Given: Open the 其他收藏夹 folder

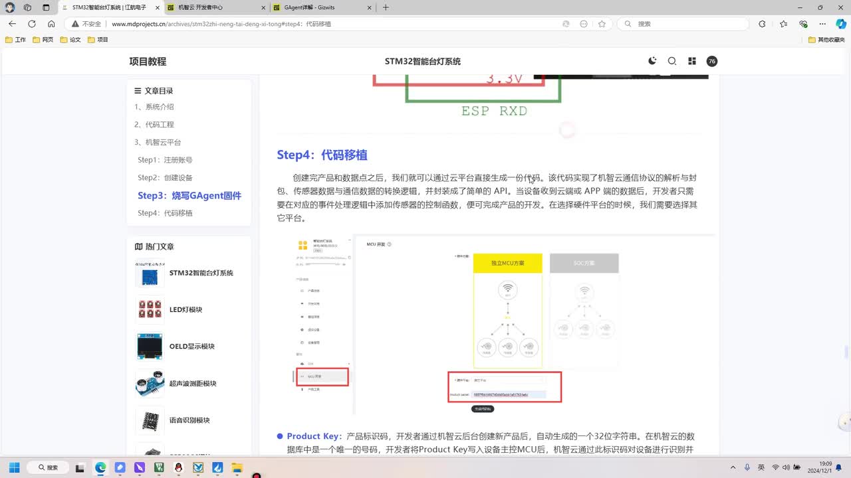Looking at the screenshot, I should pos(826,40).
